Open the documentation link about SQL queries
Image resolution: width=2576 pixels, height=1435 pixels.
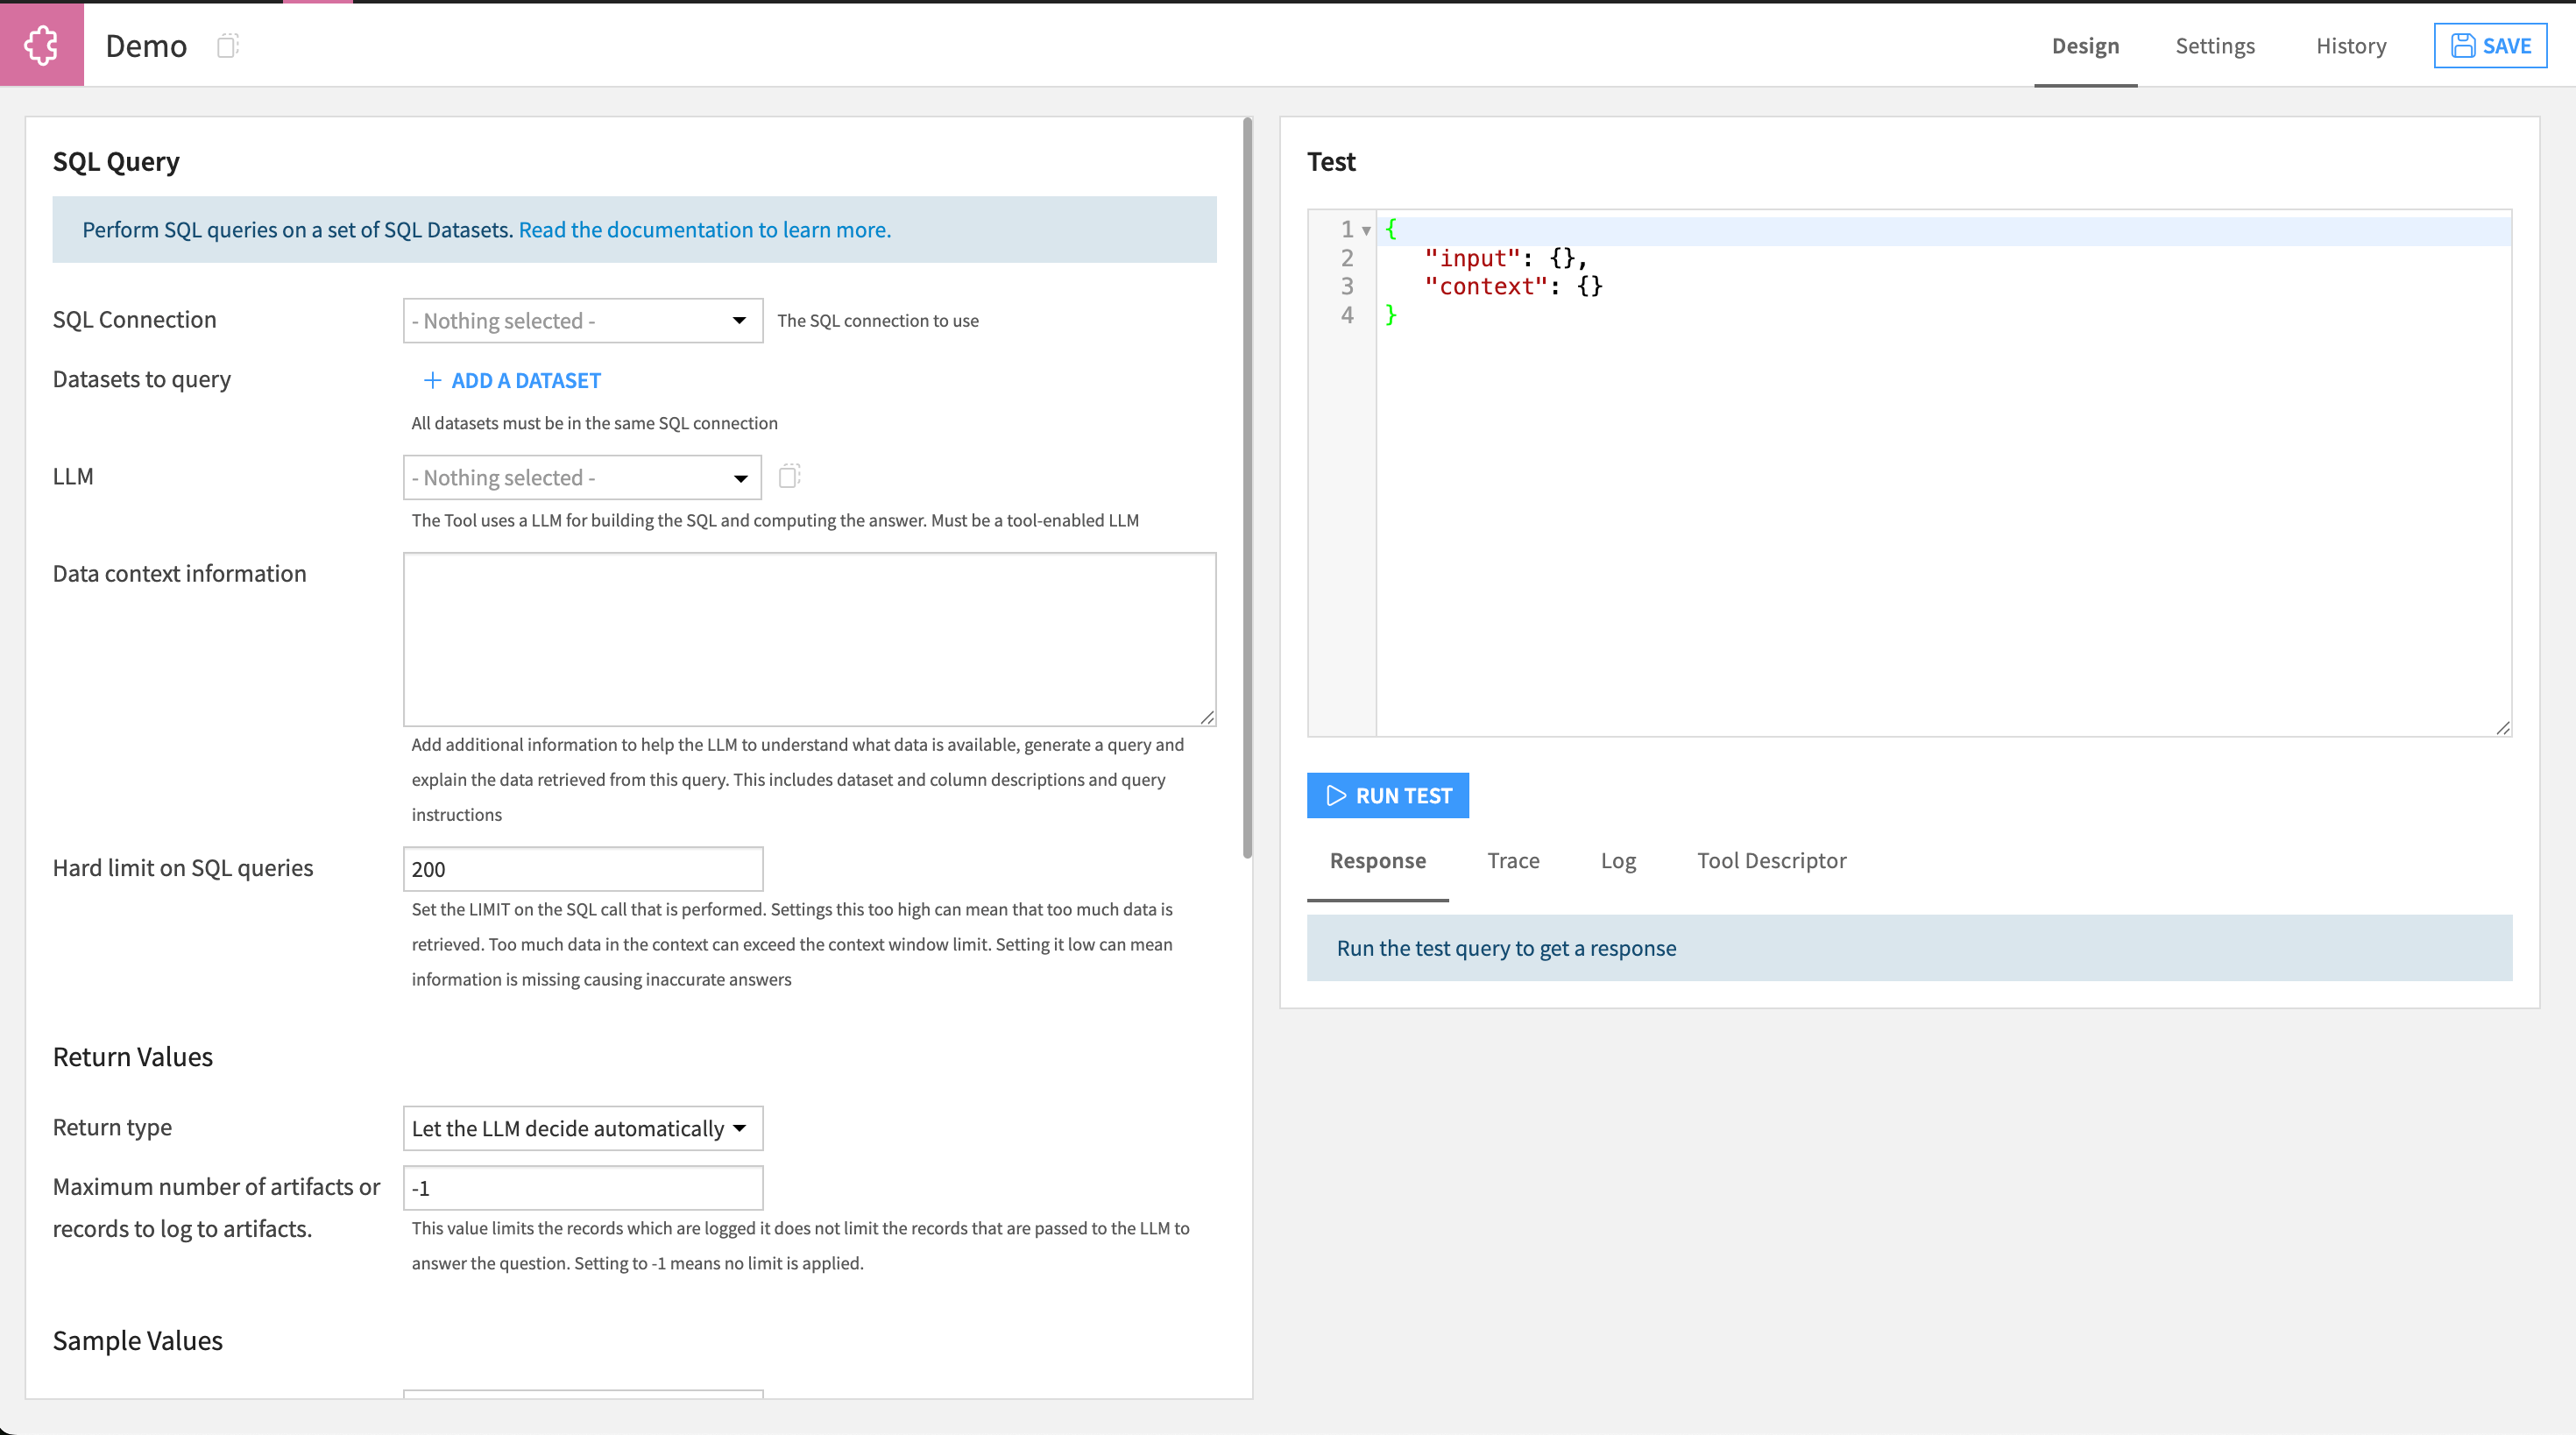coord(704,229)
